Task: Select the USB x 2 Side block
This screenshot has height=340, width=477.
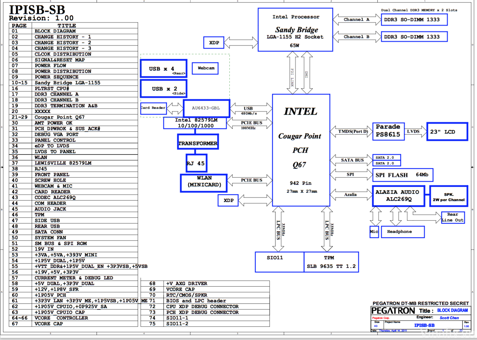Action: 164,88
